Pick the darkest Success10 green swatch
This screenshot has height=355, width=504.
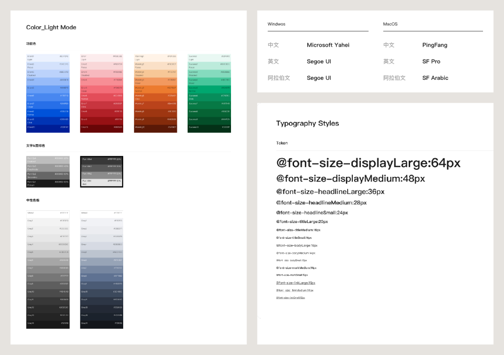coord(209,129)
